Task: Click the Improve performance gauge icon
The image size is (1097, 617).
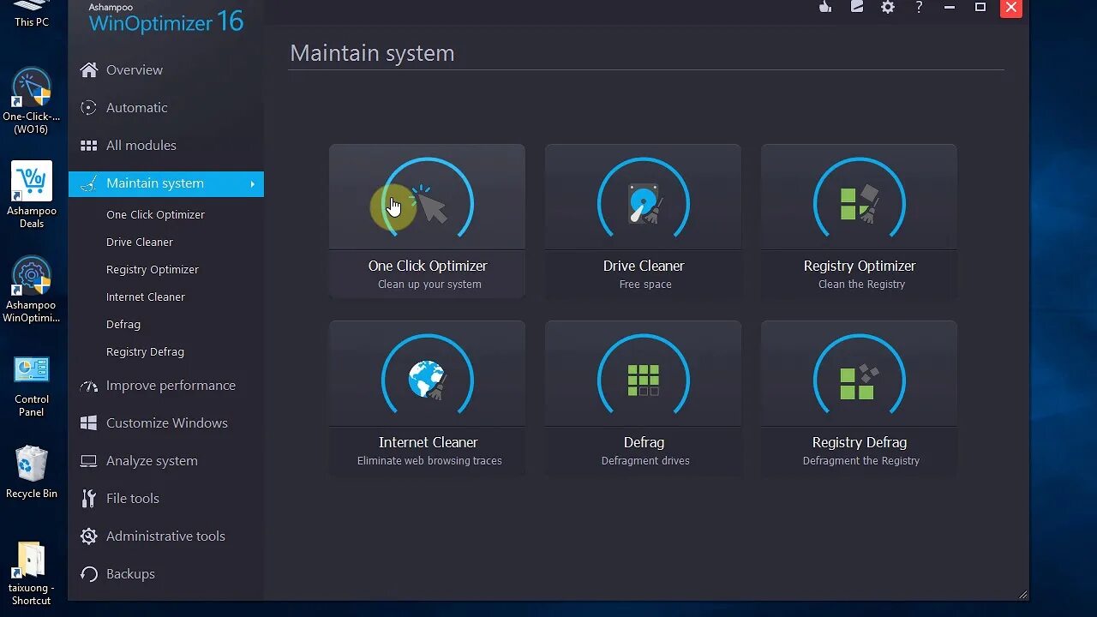Action: coord(88,386)
